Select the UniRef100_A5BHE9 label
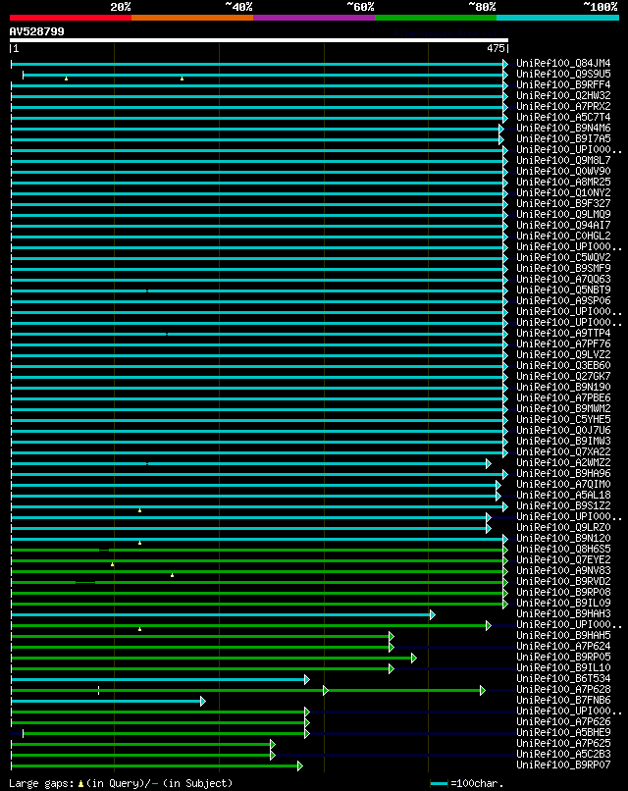 point(563,733)
